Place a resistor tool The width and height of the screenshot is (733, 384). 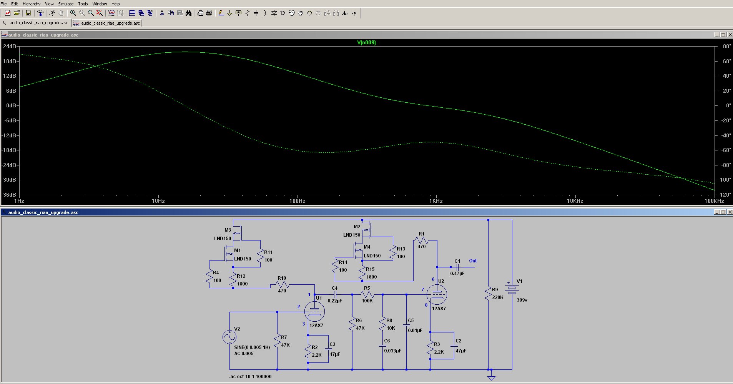[247, 13]
